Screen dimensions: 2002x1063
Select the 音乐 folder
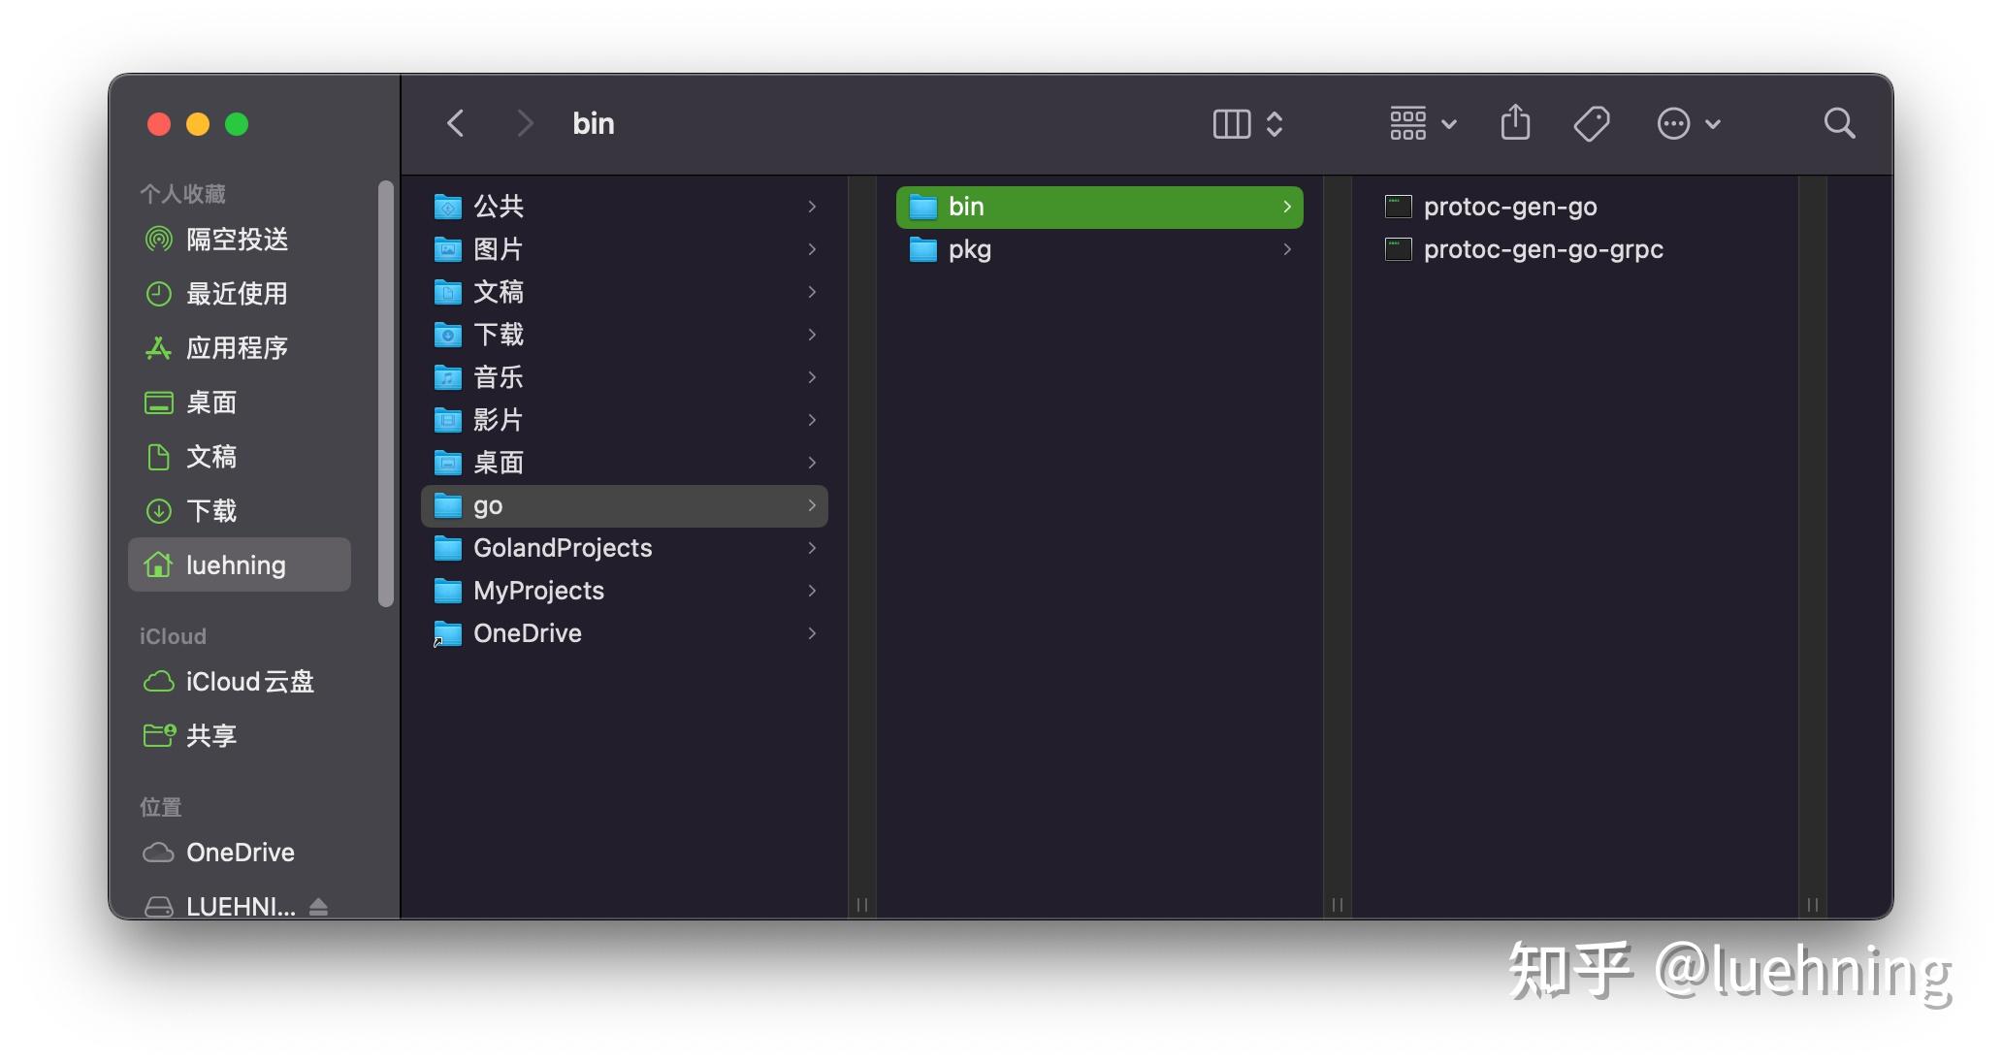tap(625, 377)
